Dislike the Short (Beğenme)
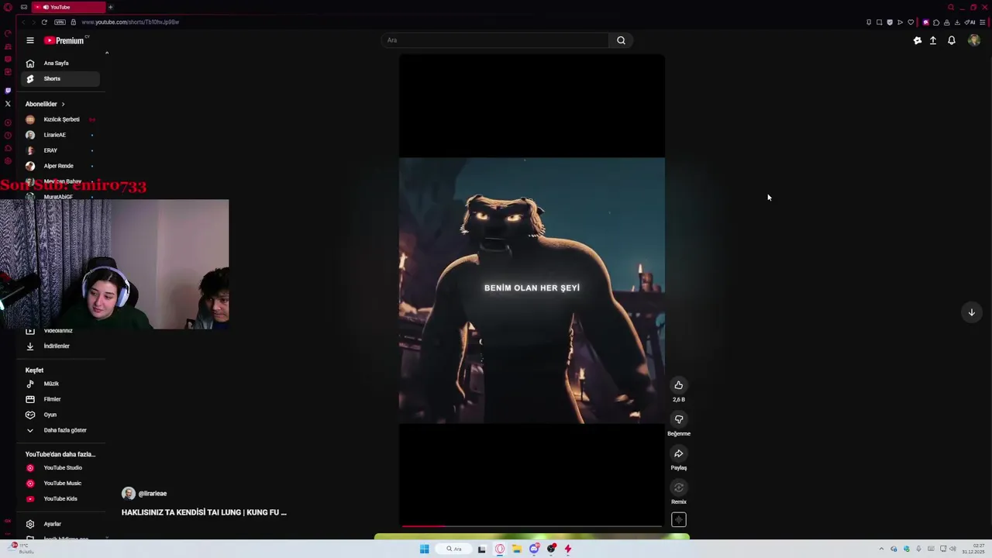 (678, 419)
